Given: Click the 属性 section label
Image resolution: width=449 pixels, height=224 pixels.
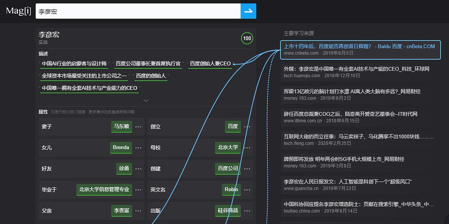Looking at the screenshot, I should pos(43,112).
